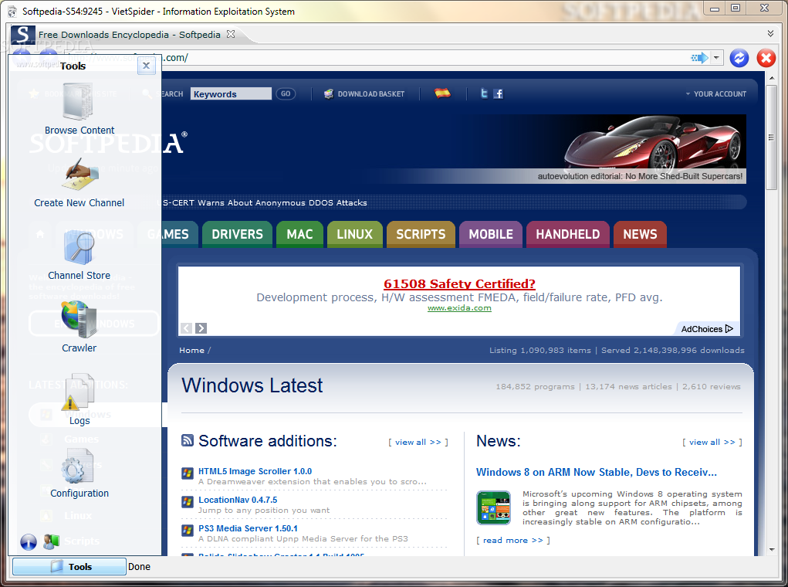The image size is (788, 587).
Task: Click PS3 Media Server Windows icon
Action: (x=188, y=530)
